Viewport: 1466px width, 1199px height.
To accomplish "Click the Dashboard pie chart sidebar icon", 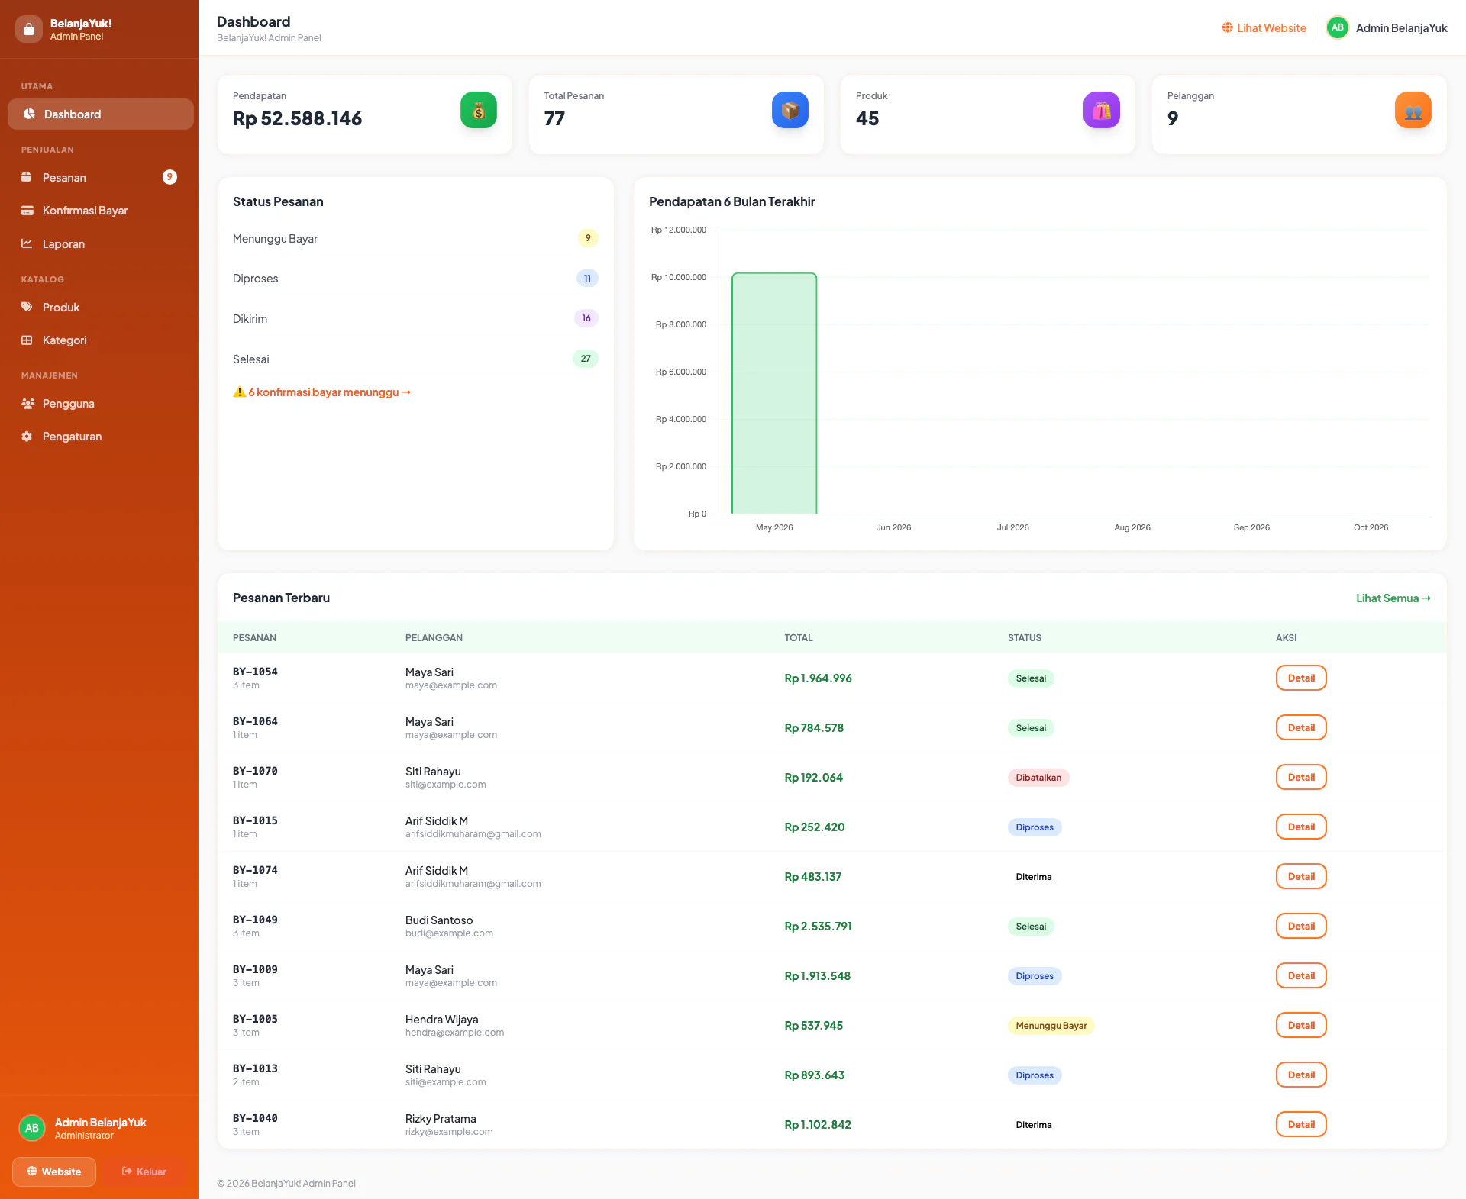I will (x=29, y=114).
